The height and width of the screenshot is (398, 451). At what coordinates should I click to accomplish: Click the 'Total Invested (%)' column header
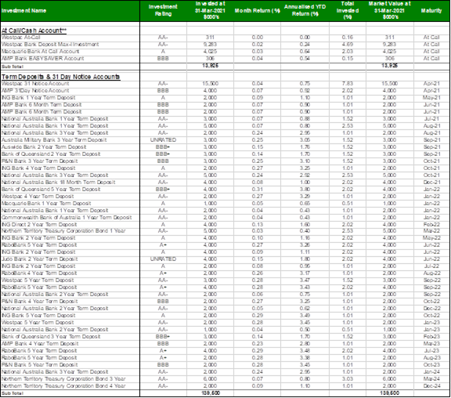point(348,10)
